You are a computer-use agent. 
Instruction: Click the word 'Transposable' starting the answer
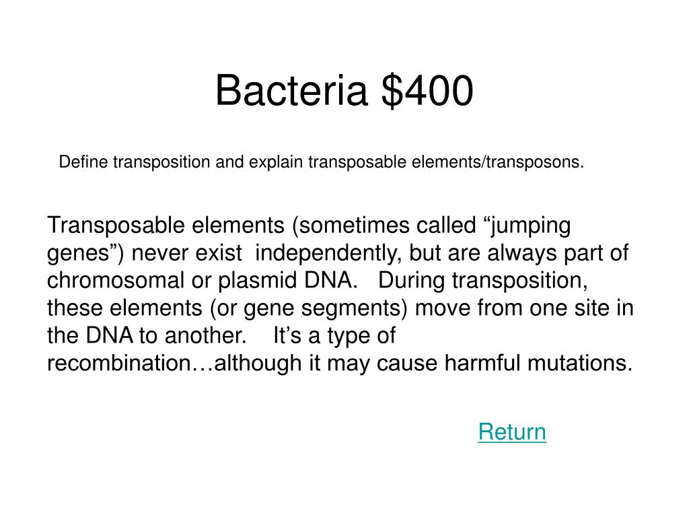(x=116, y=225)
